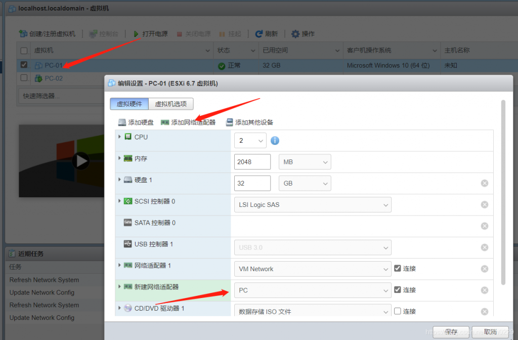Viewport: 518px width, 340px height.
Task: Click the quick filter search box
Action: [62, 96]
